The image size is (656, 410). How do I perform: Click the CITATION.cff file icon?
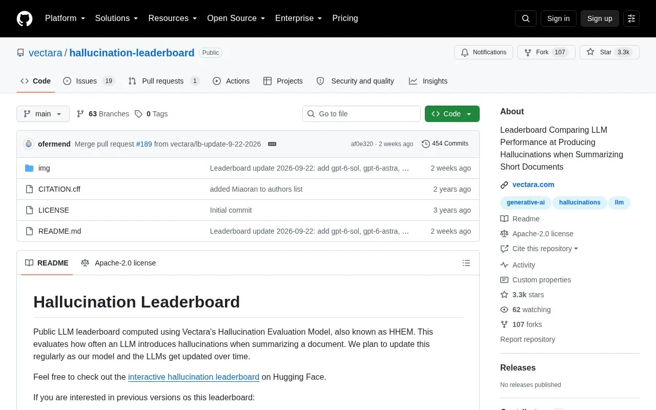click(29, 189)
